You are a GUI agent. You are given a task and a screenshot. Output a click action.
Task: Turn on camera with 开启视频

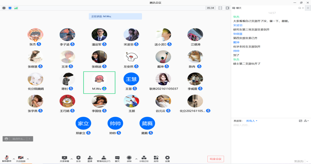pos(20,158)
